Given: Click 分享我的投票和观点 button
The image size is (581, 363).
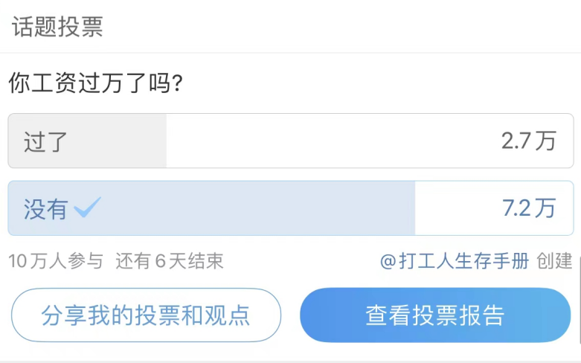Looking at the screenshot, I should pyautogui.click(x=146, y=315).
